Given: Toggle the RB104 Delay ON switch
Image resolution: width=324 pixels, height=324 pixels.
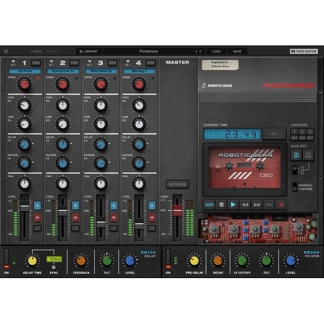Looking at the screenshot, I should tap(6, 259).
